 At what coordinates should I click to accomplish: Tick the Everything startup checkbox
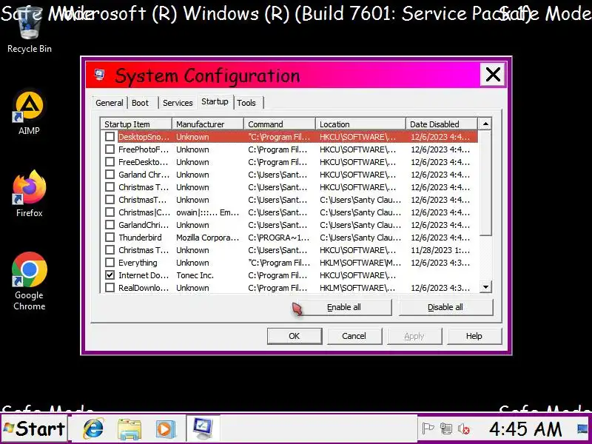[x=110, y=263]
